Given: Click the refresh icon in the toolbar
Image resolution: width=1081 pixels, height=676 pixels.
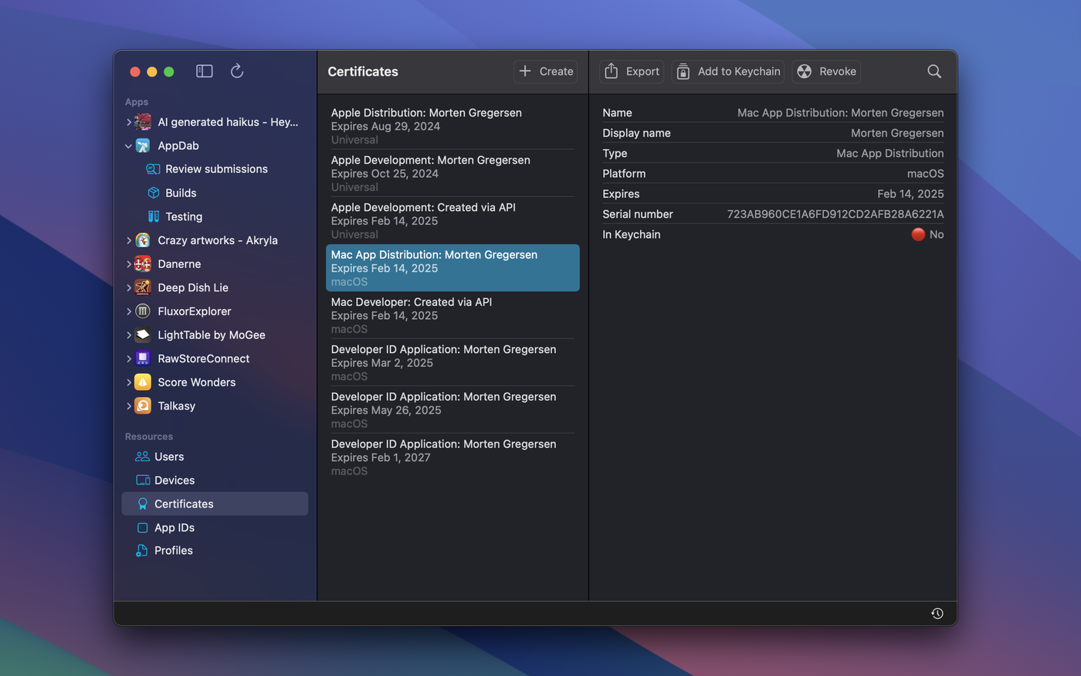Looking at the screenshot, I should pyautogui.click(x=237, y=71).
